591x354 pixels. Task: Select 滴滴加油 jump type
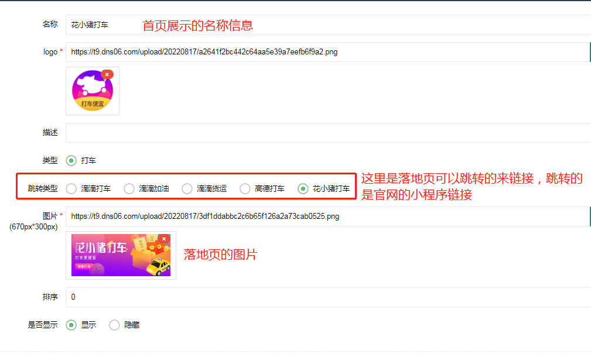coord(129,188)
